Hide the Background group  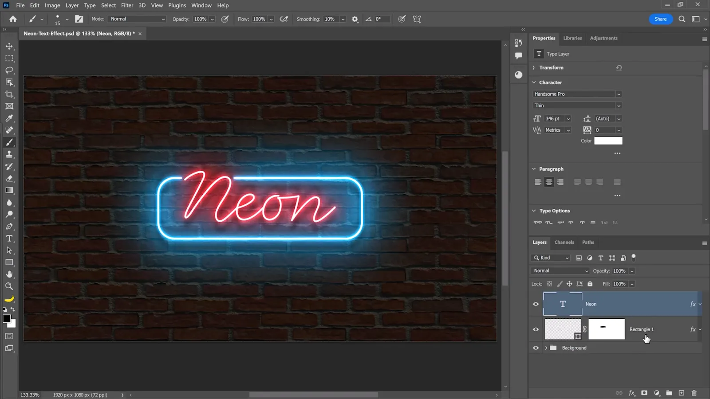click(536, 348)
